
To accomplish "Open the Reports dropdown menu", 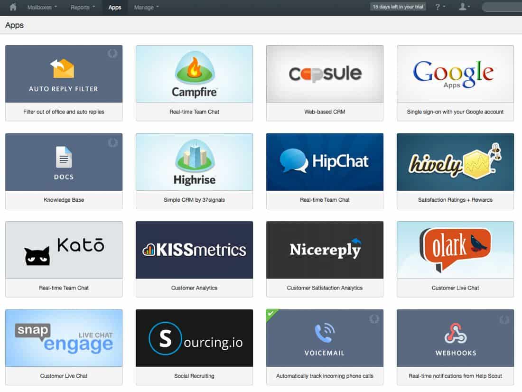I will click(83, 7).
